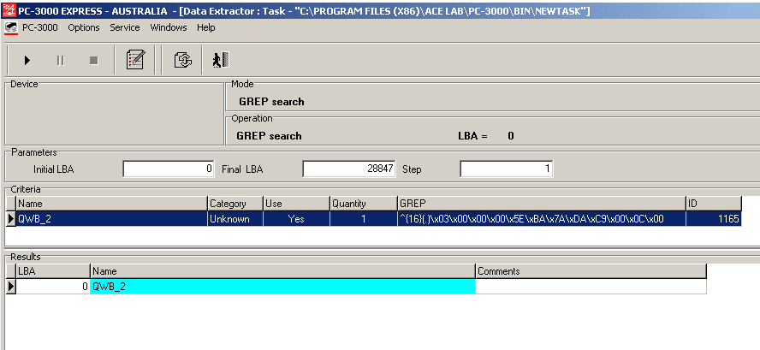Click the Initial LBA input field

(x=169, y=169)
